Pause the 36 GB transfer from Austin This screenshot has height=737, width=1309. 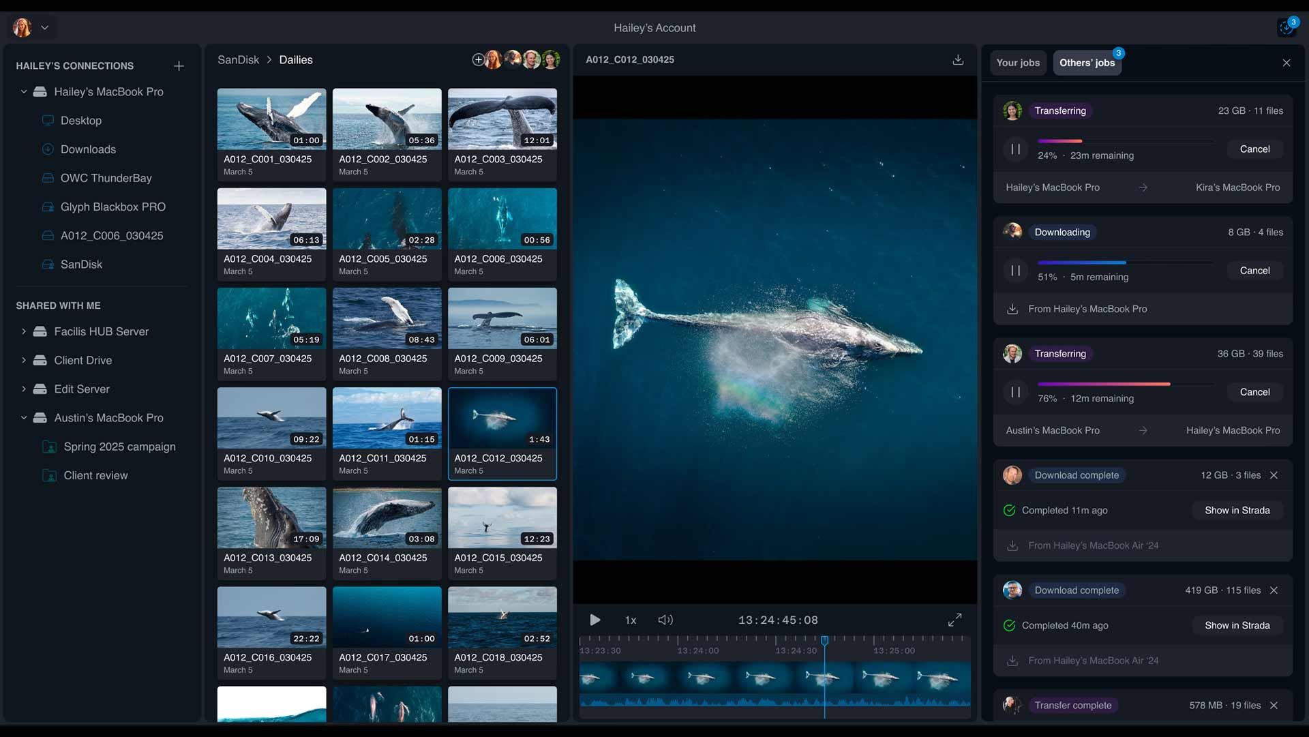tap(1015, 392)
